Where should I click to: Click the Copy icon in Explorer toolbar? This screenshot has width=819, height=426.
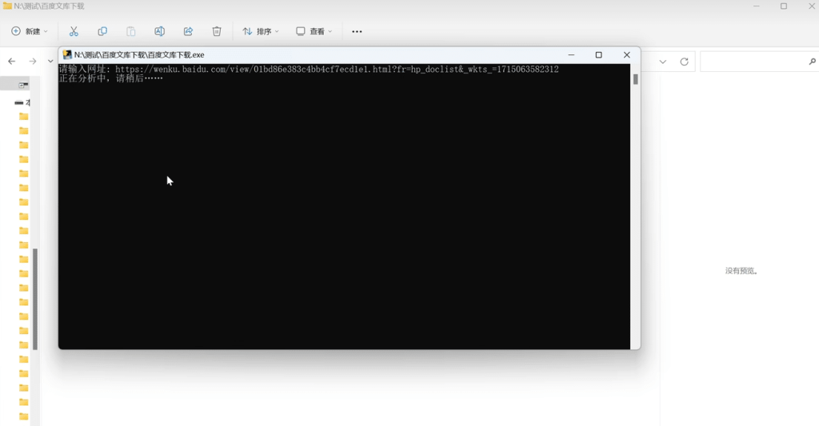pos(102,31)
